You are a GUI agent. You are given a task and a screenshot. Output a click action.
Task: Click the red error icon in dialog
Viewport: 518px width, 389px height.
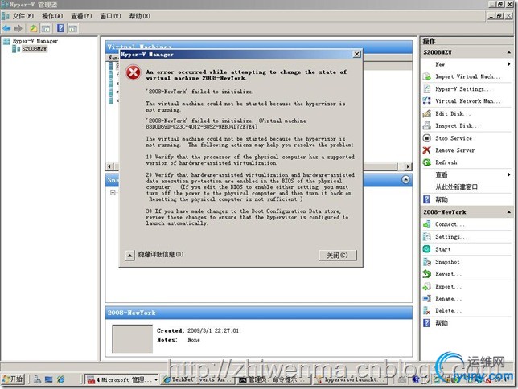134,72
